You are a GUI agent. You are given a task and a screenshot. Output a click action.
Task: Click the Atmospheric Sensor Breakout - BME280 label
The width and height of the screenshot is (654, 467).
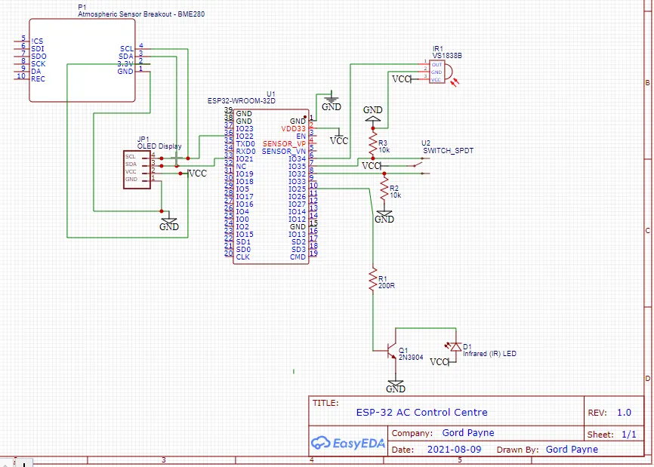141,14
